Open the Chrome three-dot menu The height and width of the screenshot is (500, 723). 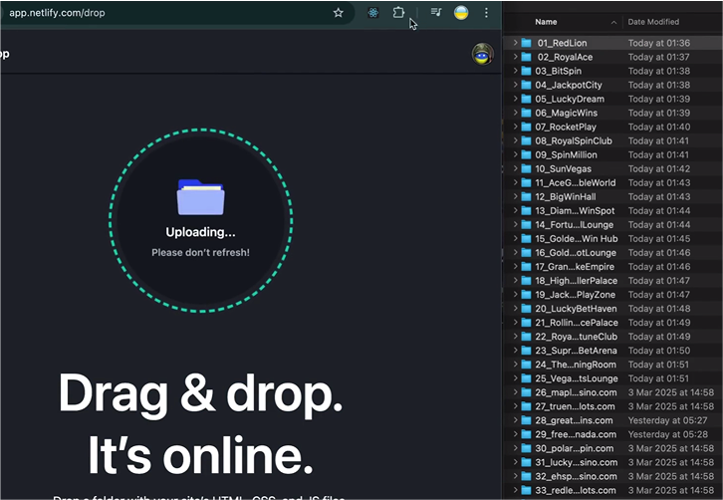(486, 13)
